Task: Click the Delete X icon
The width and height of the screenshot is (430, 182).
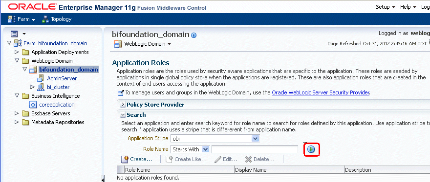Action: coord(248,159)
